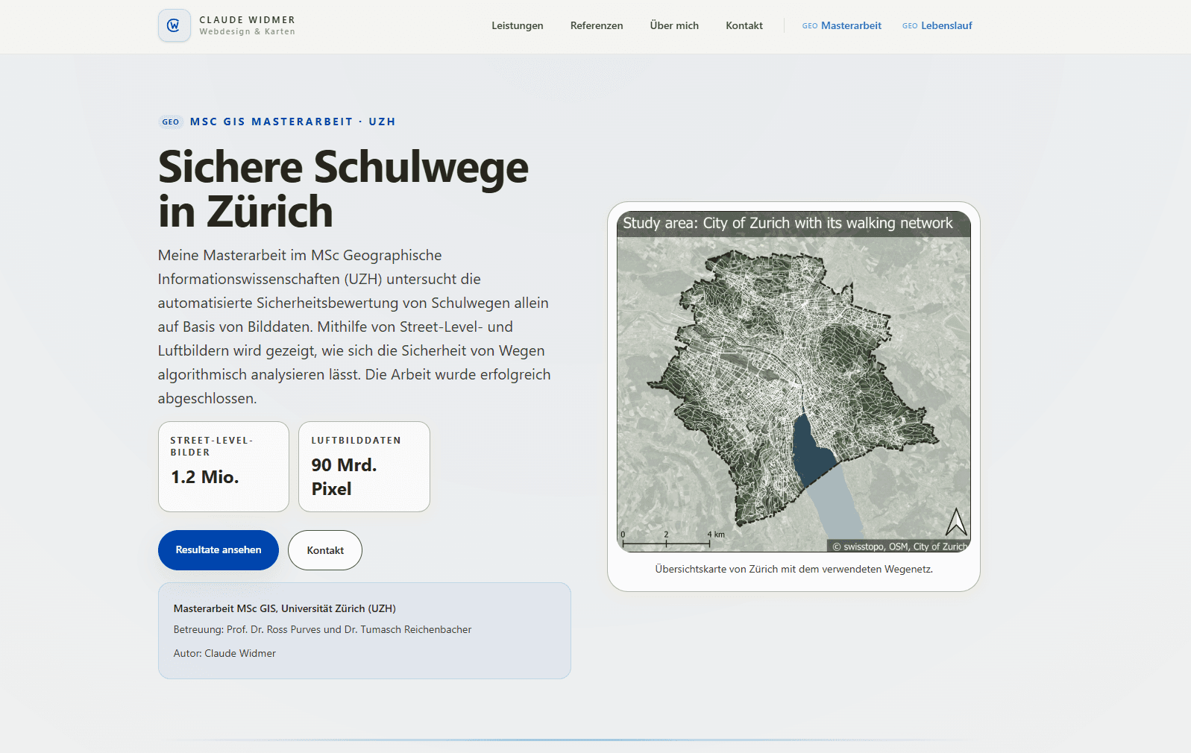The height and width of the screenshot is (753, 1191).
Task: Click the Resultate ansehen button
Action: pos(219,550)
